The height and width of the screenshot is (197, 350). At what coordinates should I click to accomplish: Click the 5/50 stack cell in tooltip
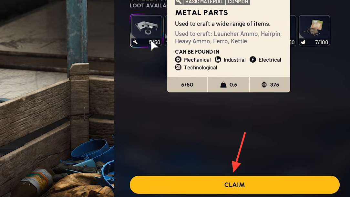click(x=187, y=85)
